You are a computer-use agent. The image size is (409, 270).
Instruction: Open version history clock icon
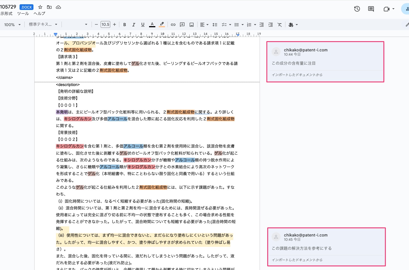pyautogui.click(x=357, y=9)
